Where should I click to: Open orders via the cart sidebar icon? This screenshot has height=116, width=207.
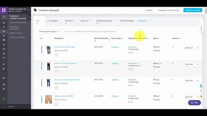point(4,36)
